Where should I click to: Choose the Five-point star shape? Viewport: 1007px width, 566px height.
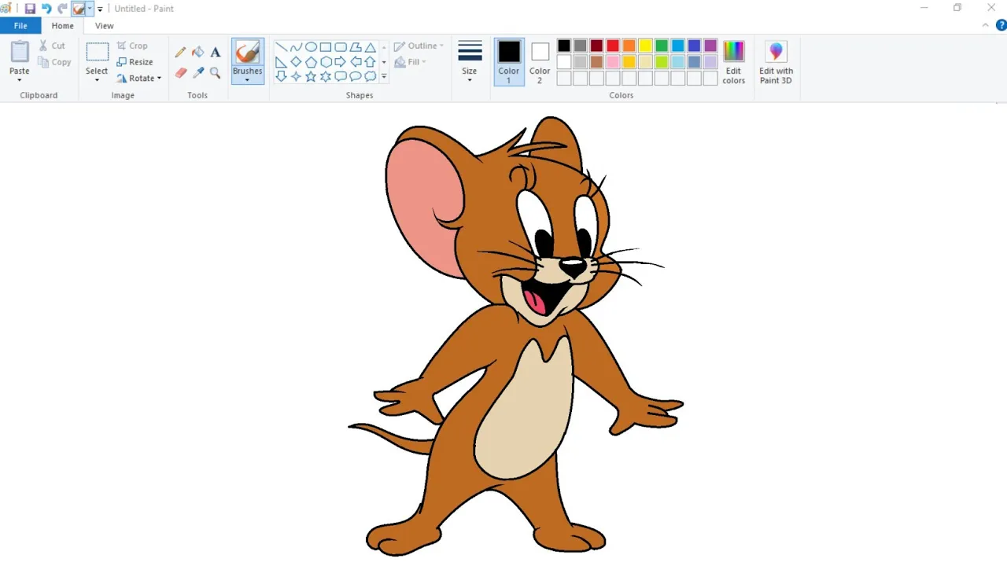point(311,76)
